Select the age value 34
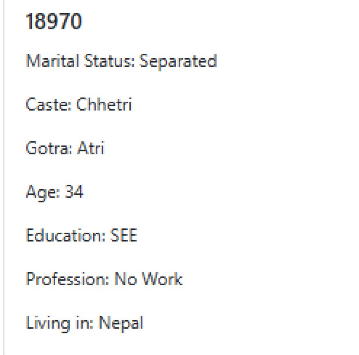 click(x=74, y=191)
